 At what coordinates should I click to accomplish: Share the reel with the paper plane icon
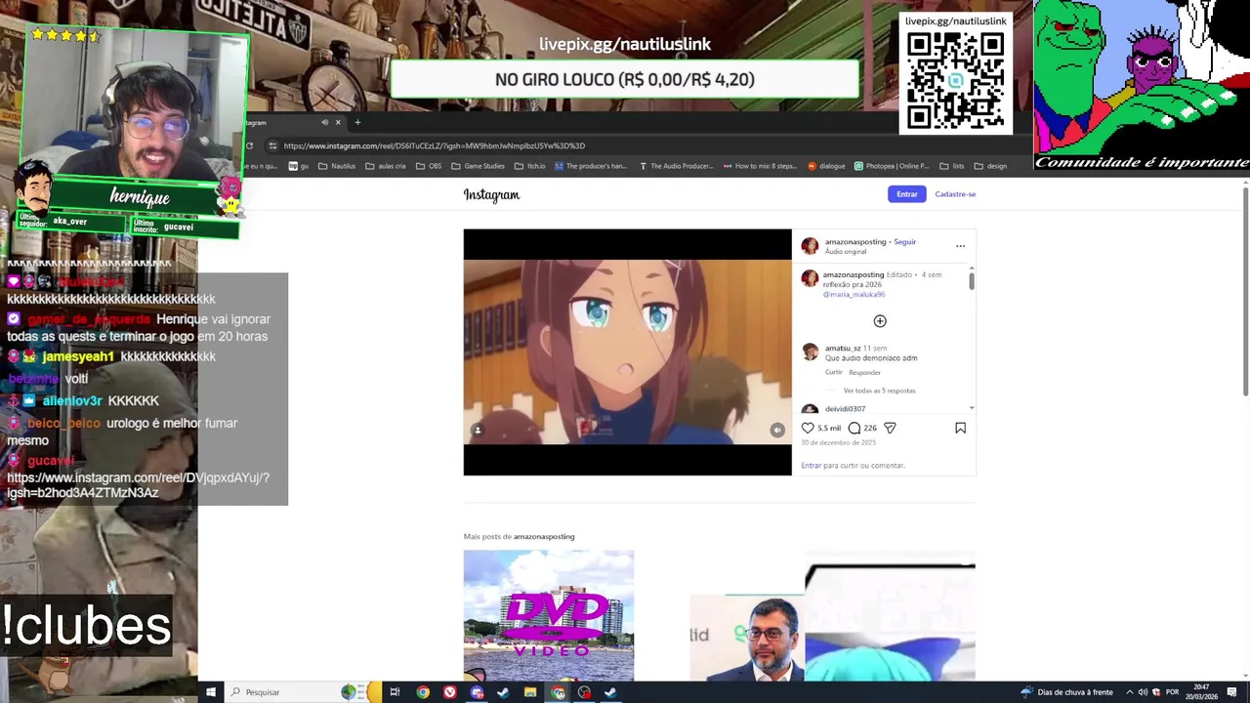tap(890, 428)
